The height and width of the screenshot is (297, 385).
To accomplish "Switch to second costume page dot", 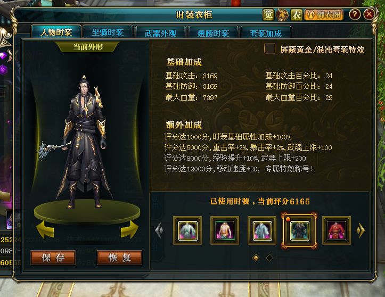I will tap(269, 258).
